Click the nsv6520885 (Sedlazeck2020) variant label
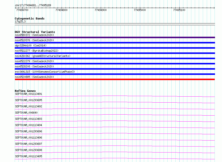Viewport: 222px width, 162px height. pyautogui.click(x=34, y=77)
